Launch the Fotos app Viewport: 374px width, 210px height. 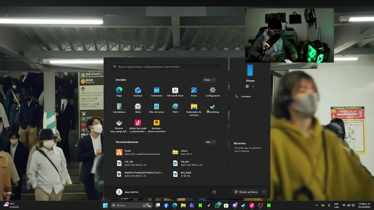[x=194, y=92]
